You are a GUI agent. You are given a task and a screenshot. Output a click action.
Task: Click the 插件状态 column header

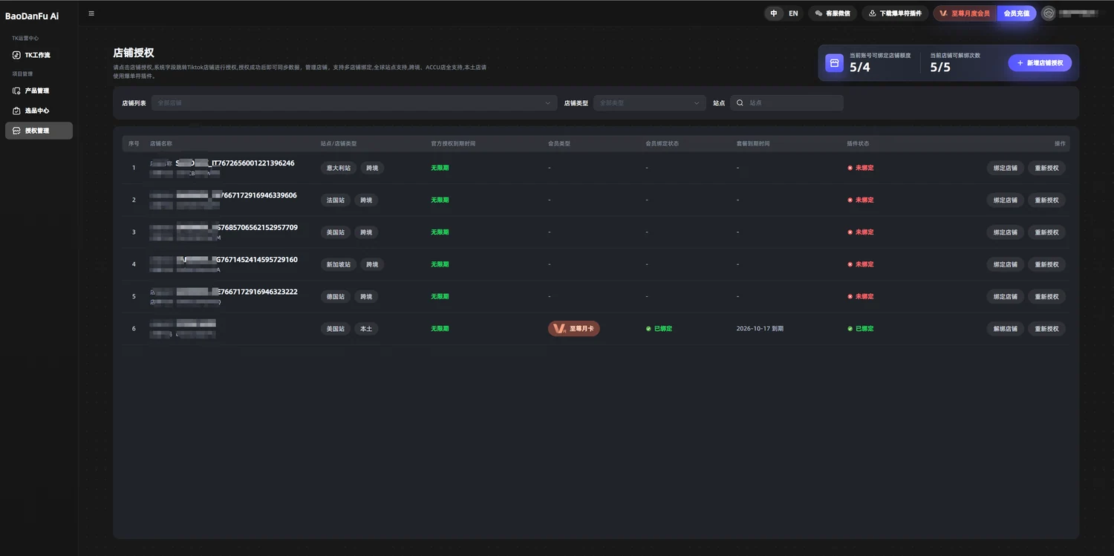point(858,143)
